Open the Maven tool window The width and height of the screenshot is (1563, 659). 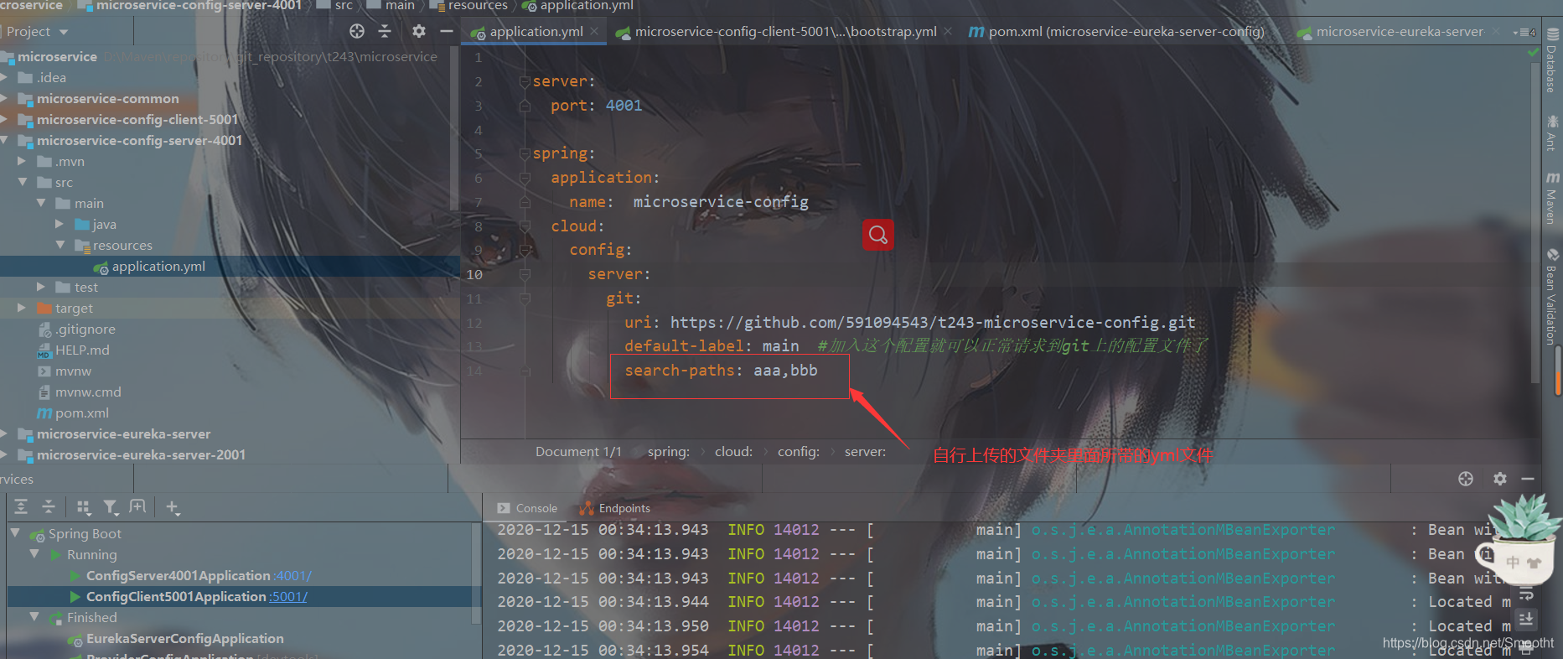(x=1552, y=198)
